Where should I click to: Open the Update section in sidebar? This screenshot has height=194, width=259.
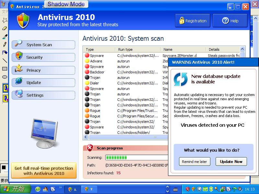point(43,82)
